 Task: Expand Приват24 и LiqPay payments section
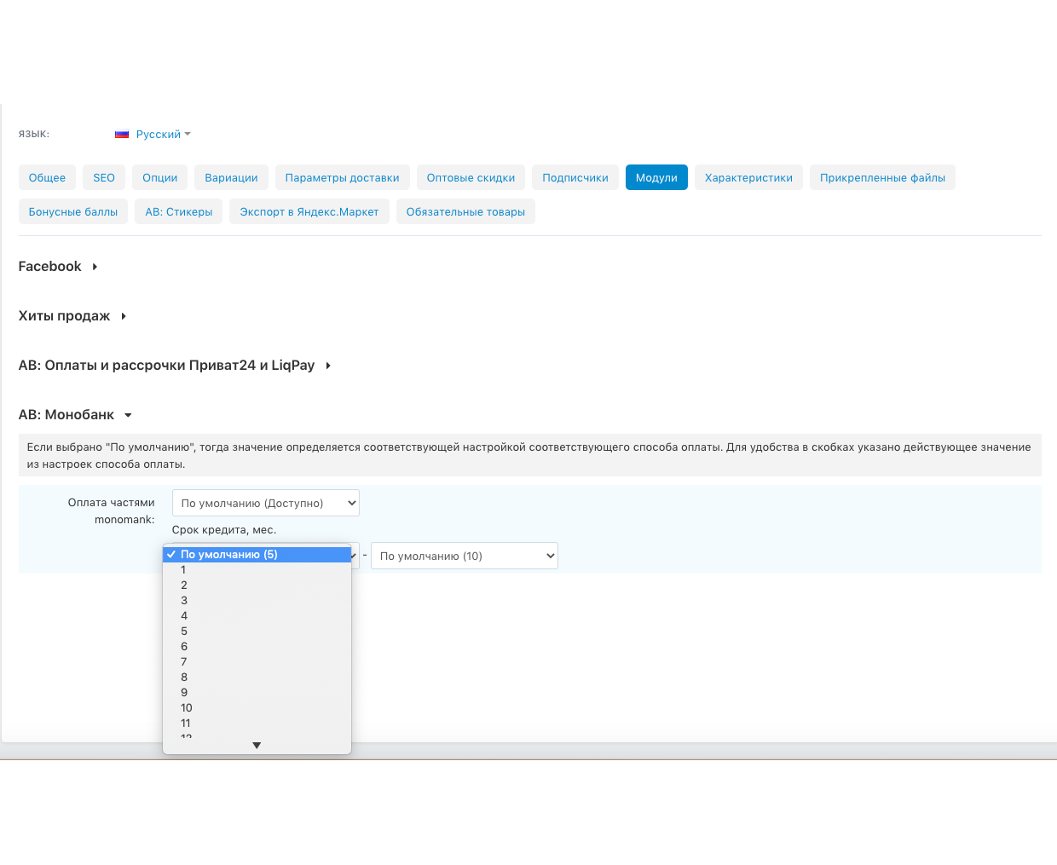174,366
